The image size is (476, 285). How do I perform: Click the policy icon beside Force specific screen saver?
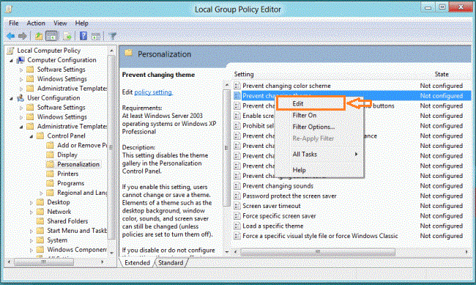237,215
